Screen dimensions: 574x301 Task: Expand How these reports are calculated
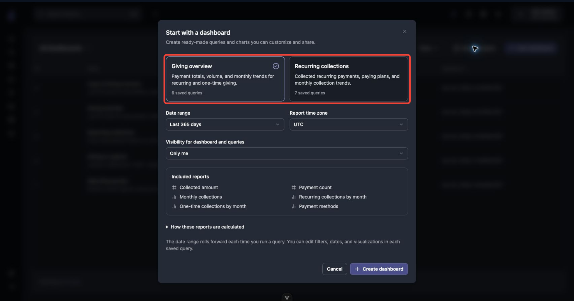(x=205, y=227)
